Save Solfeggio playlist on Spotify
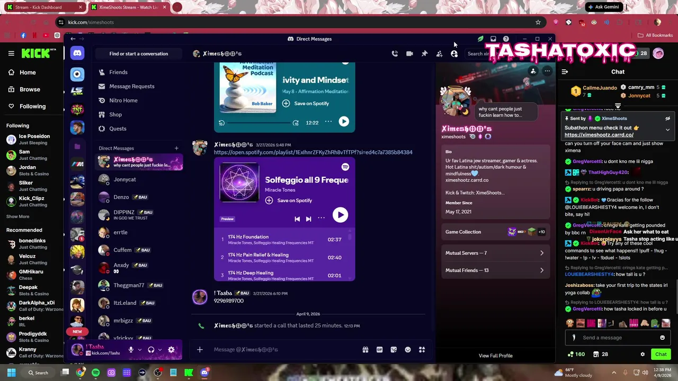 pos(289,200)
